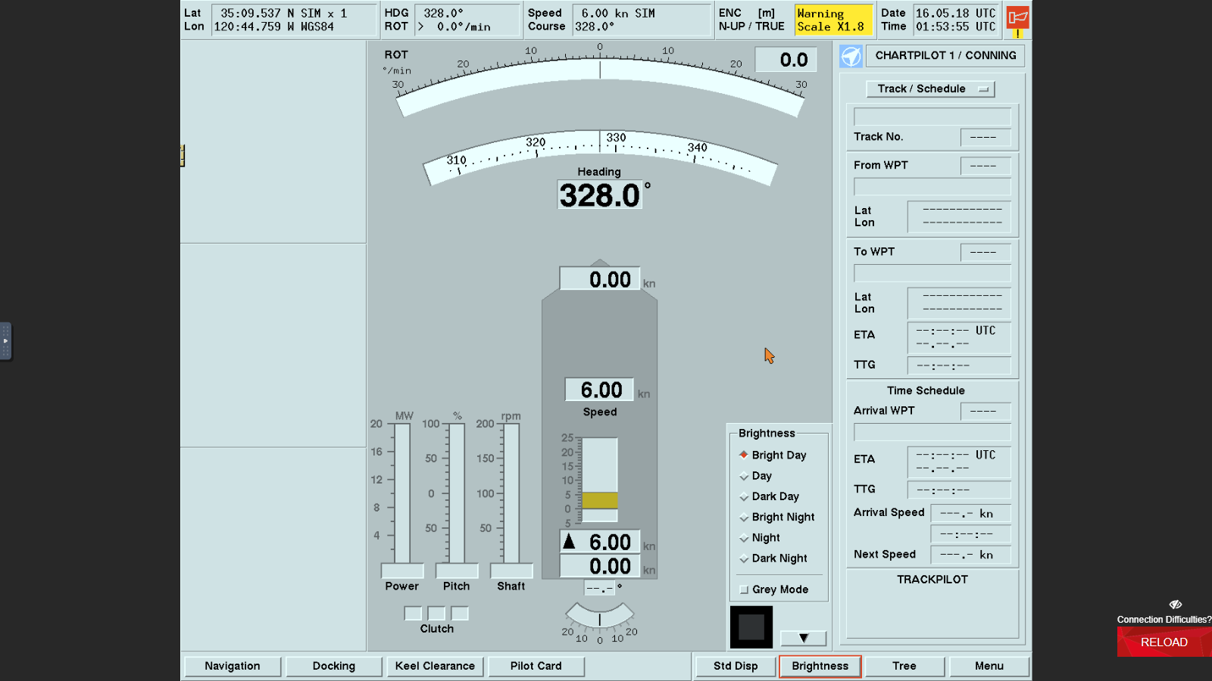Click the Warning Scale X1.8 indicator
The height and width of the screenshot is (681, 1212).
click(833, 20)
